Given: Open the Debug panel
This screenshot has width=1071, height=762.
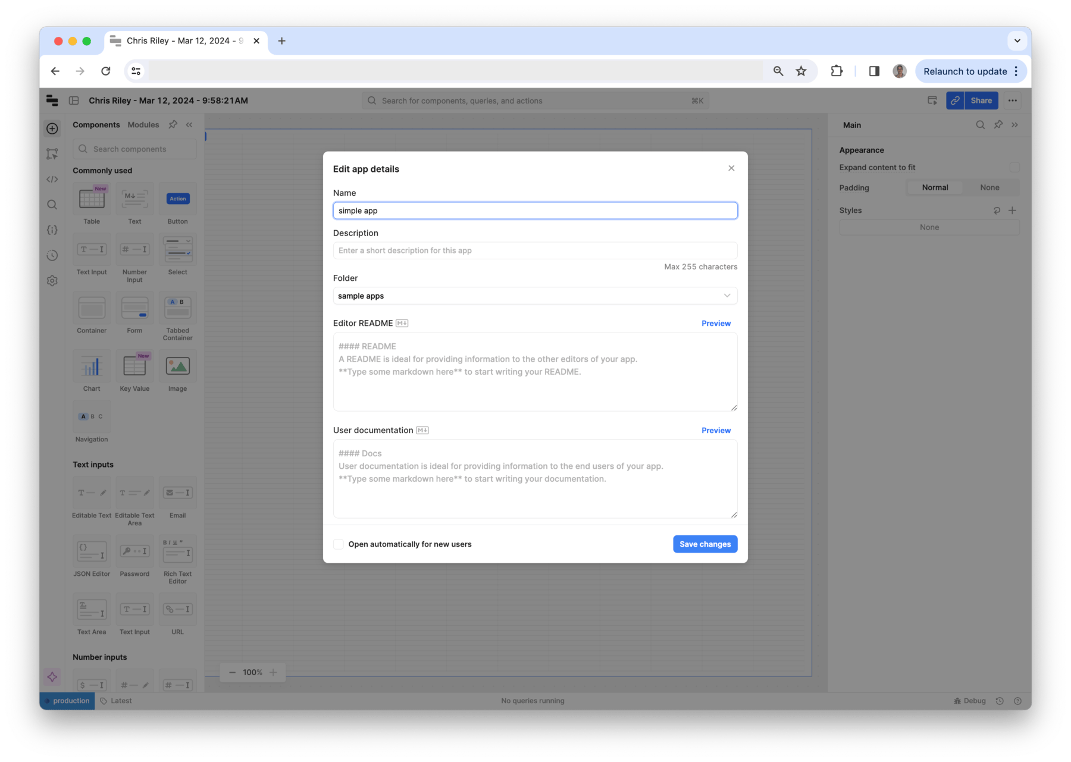Looking at the screenshot, I should click(970, 701).
